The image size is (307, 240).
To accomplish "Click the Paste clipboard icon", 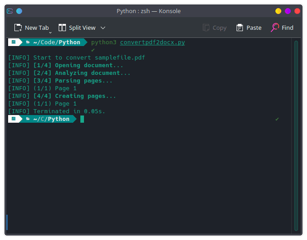I will 240,28.
